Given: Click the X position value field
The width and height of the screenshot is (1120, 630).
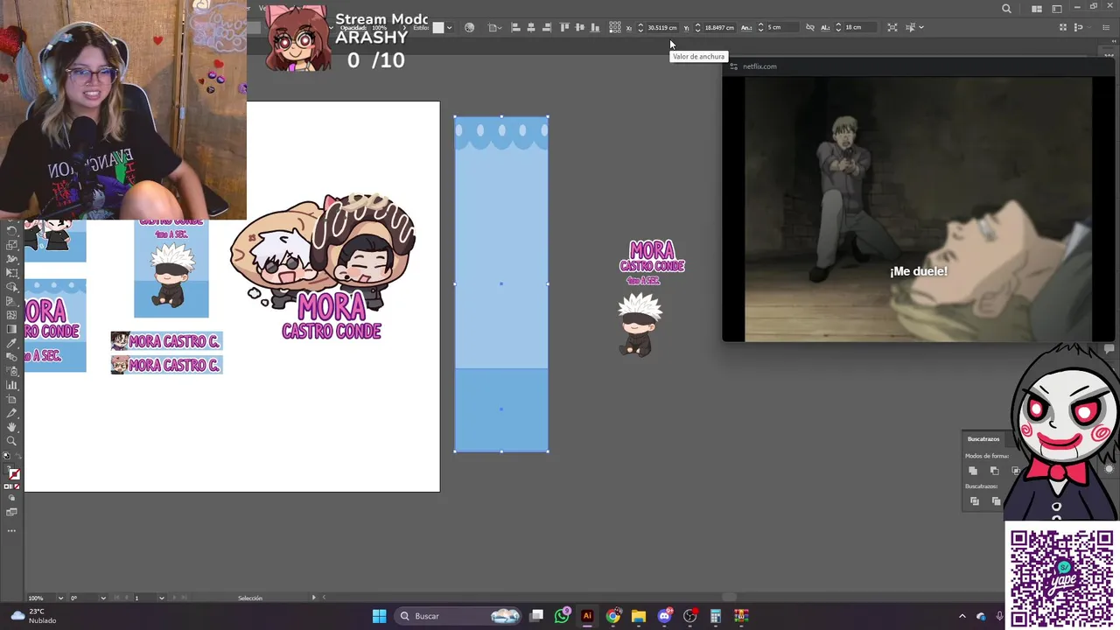Looking at the screenshot, I should [x=662, y=27].
